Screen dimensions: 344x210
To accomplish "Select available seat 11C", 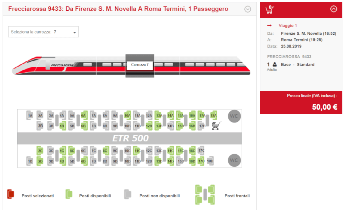I will (x=137, y=150).
